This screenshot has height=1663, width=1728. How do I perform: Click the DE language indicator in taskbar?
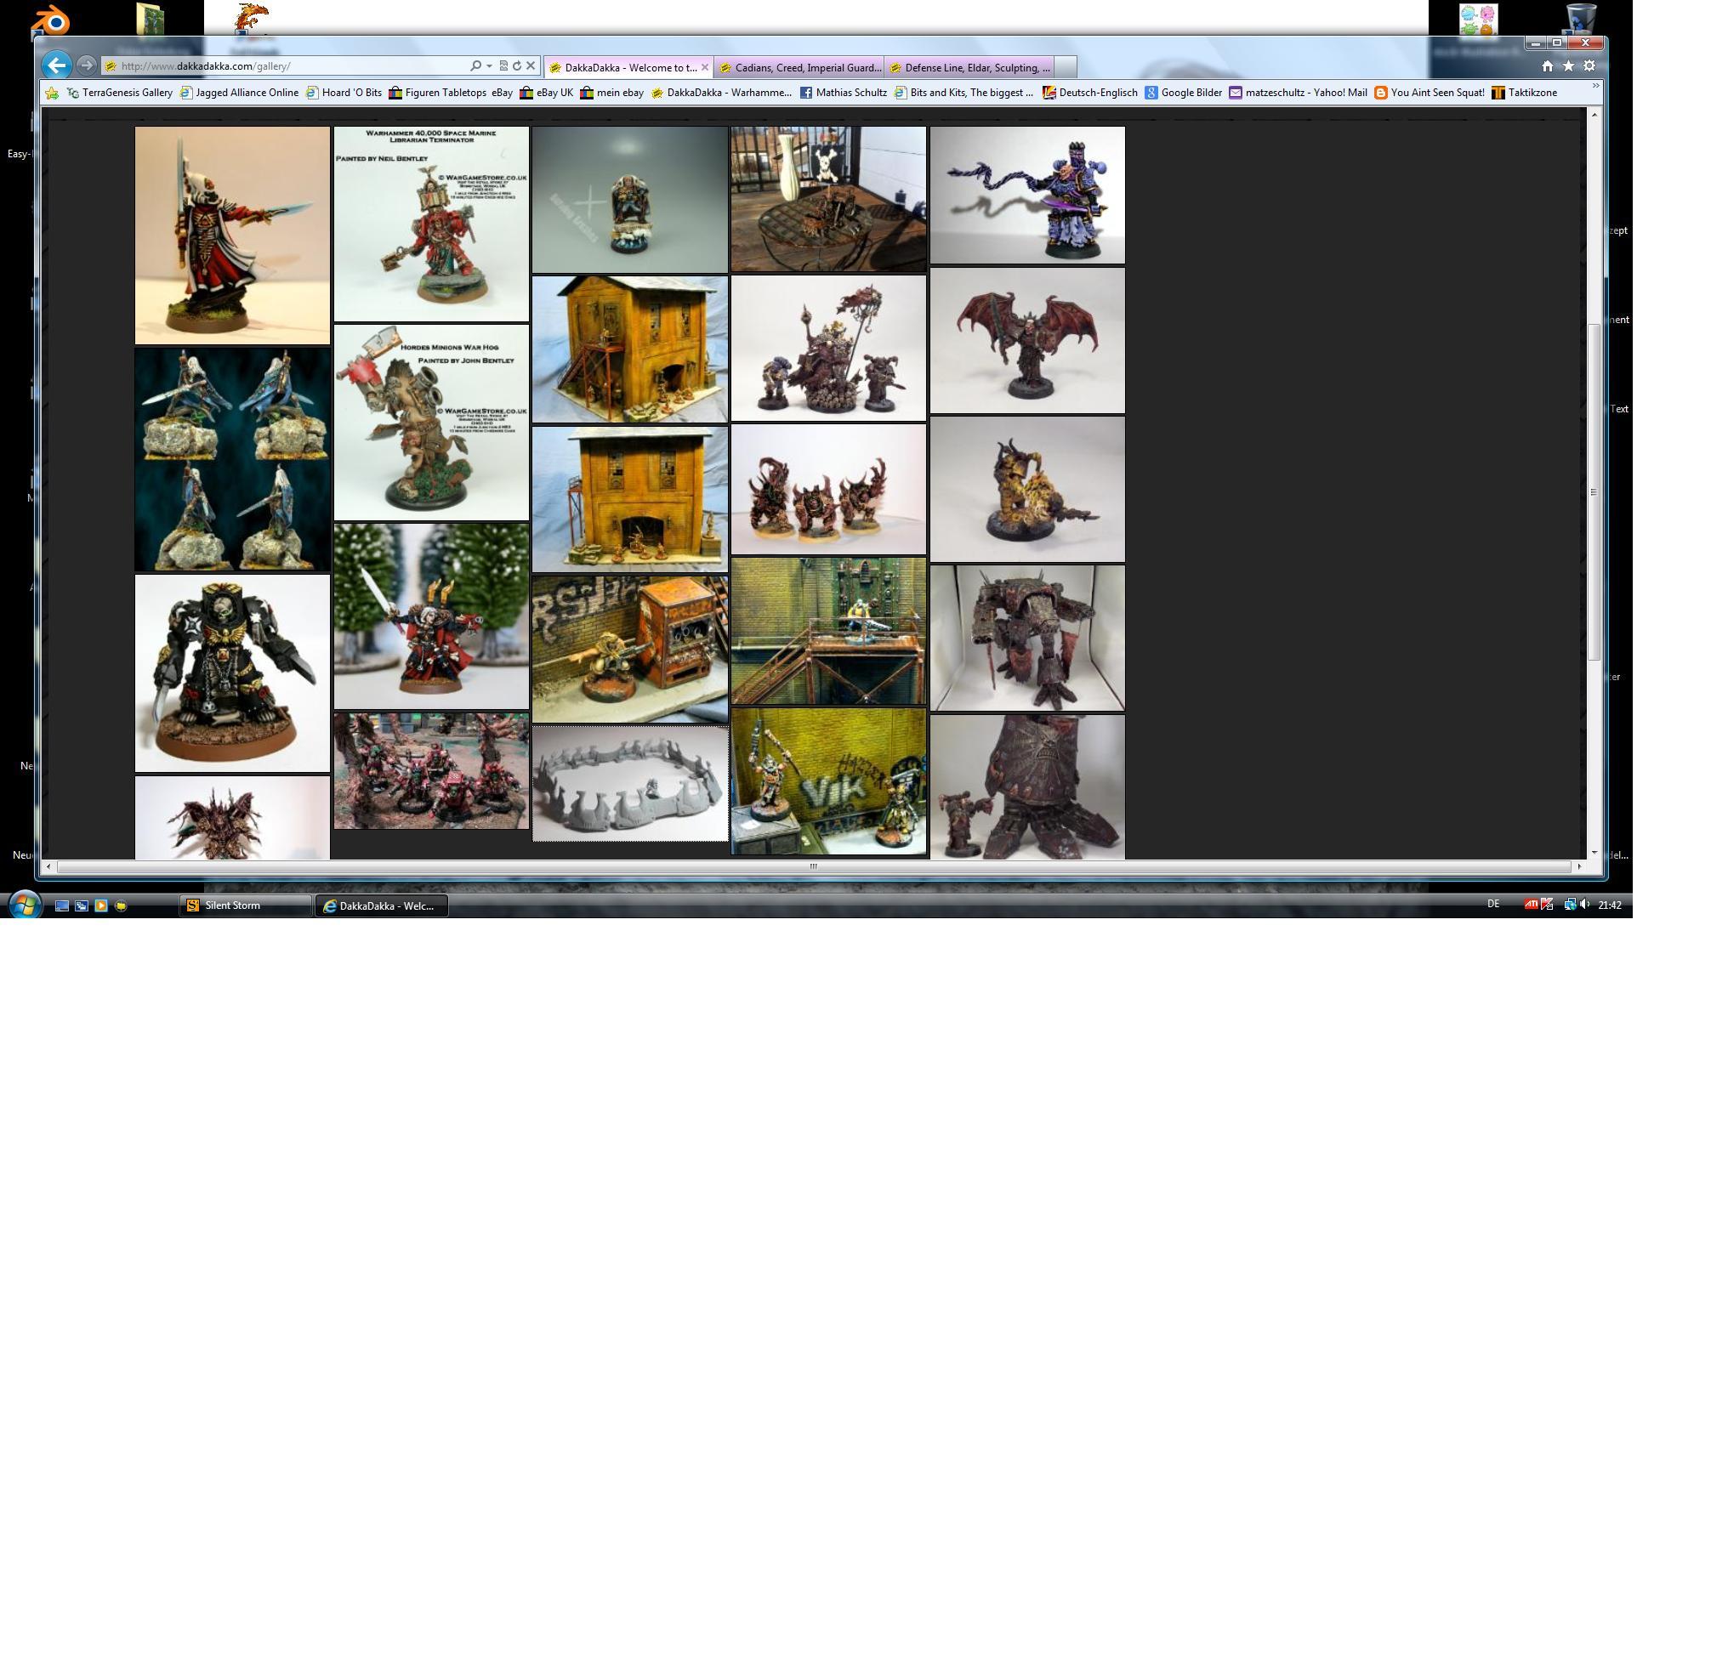[x=1492, y=905]
